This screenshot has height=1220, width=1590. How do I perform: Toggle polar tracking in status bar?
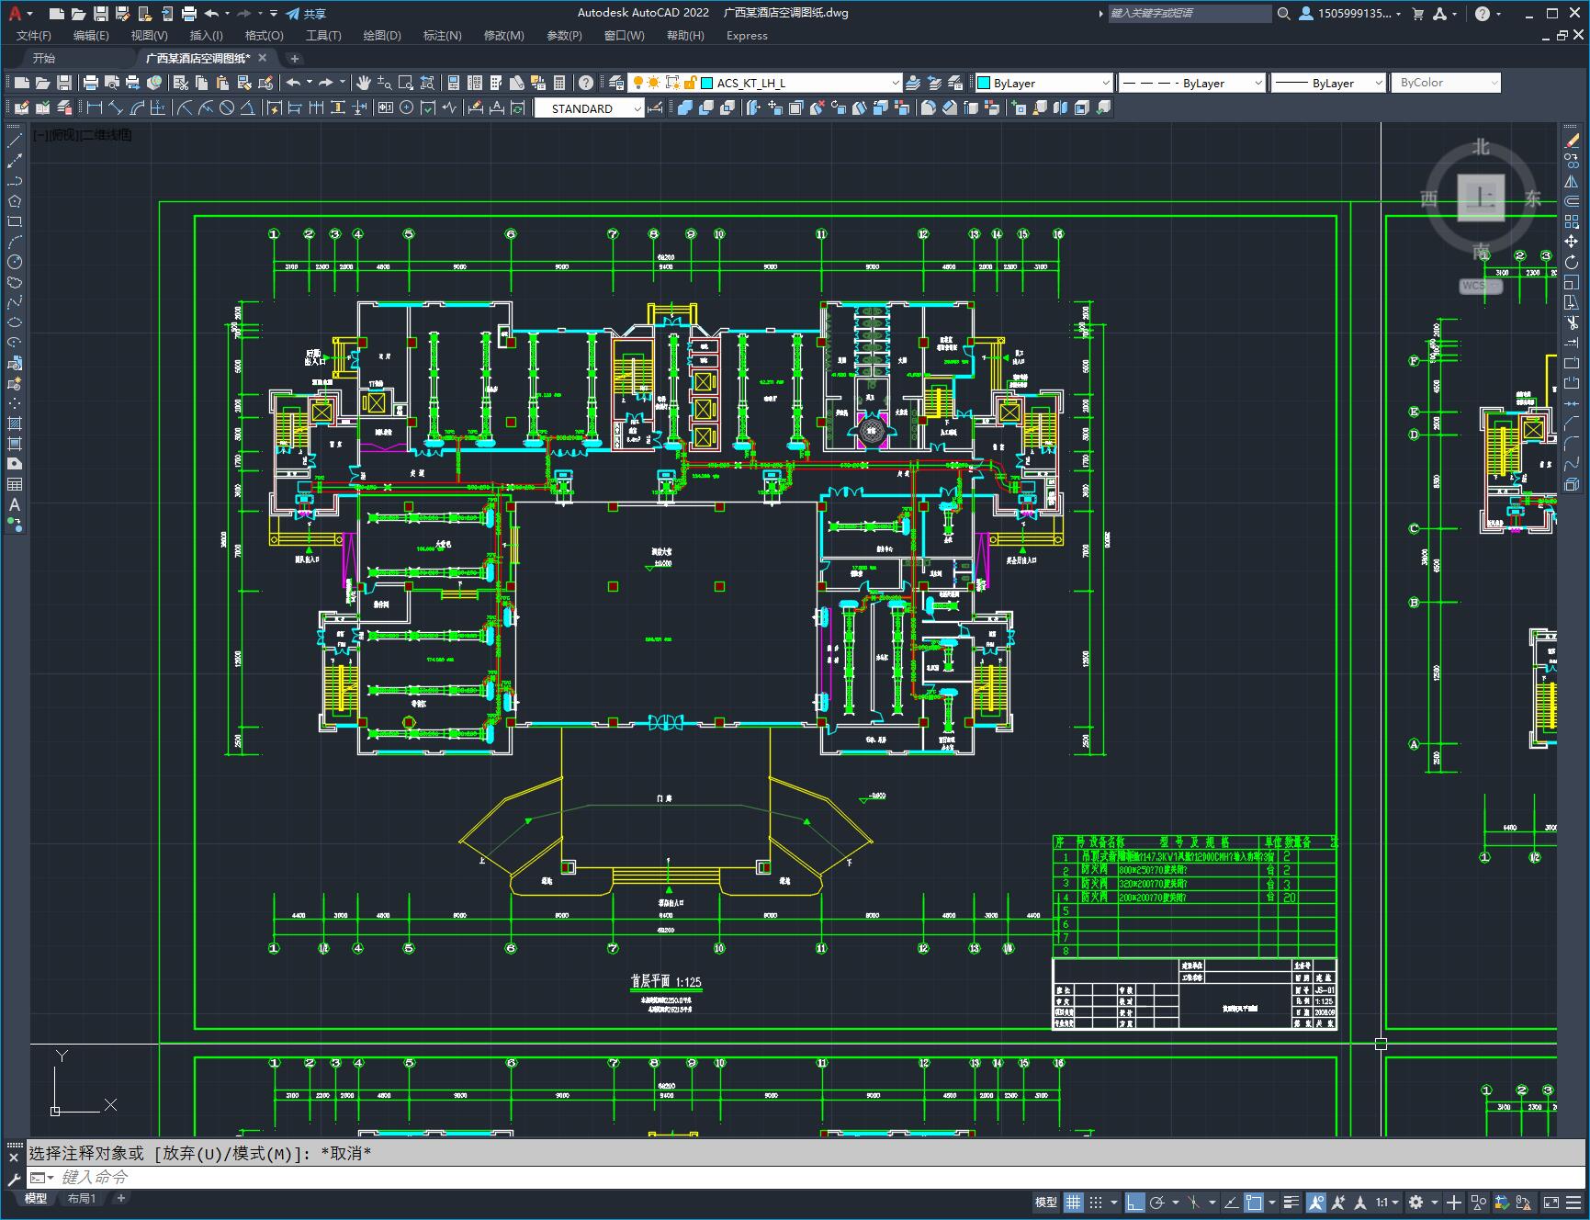point(1157,1202)
